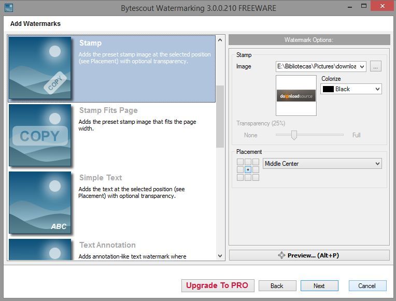396x301 pixels.
Task: Click Upgrade To PRO button
Action: pos(218,285)
